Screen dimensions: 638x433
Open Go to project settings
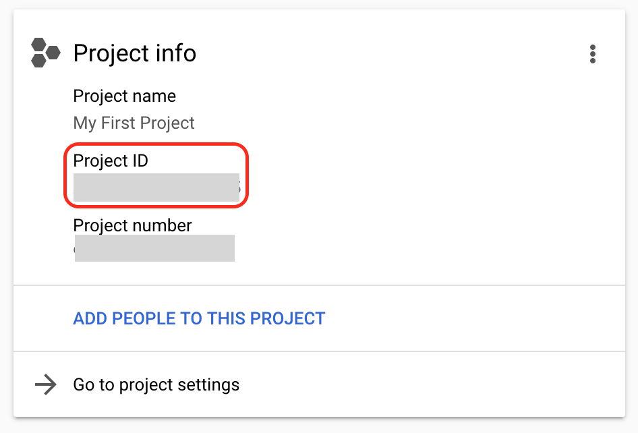[156, 384]
